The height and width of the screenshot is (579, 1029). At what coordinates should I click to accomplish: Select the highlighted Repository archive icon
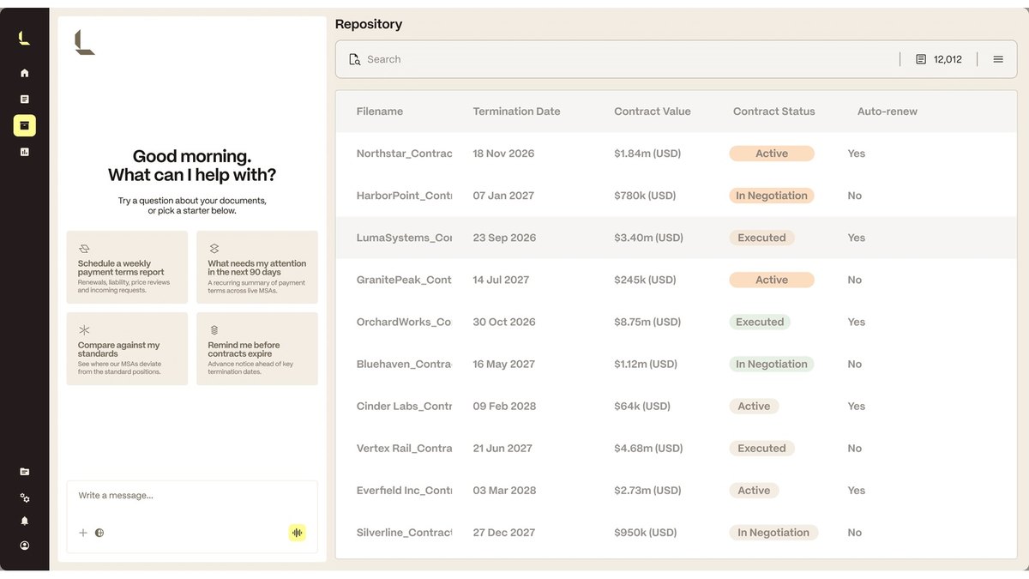tap(24, 126)
